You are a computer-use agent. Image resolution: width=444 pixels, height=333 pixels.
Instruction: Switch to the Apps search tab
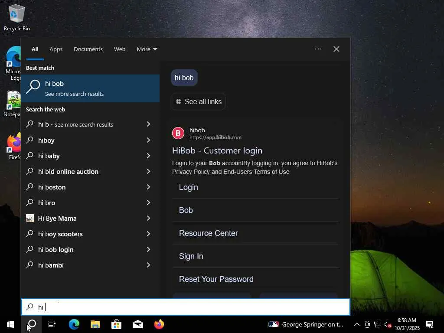56,49
